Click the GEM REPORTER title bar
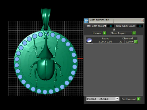This screenshot has height=110, width=147. pyautogui.click(x=114, y=21)
